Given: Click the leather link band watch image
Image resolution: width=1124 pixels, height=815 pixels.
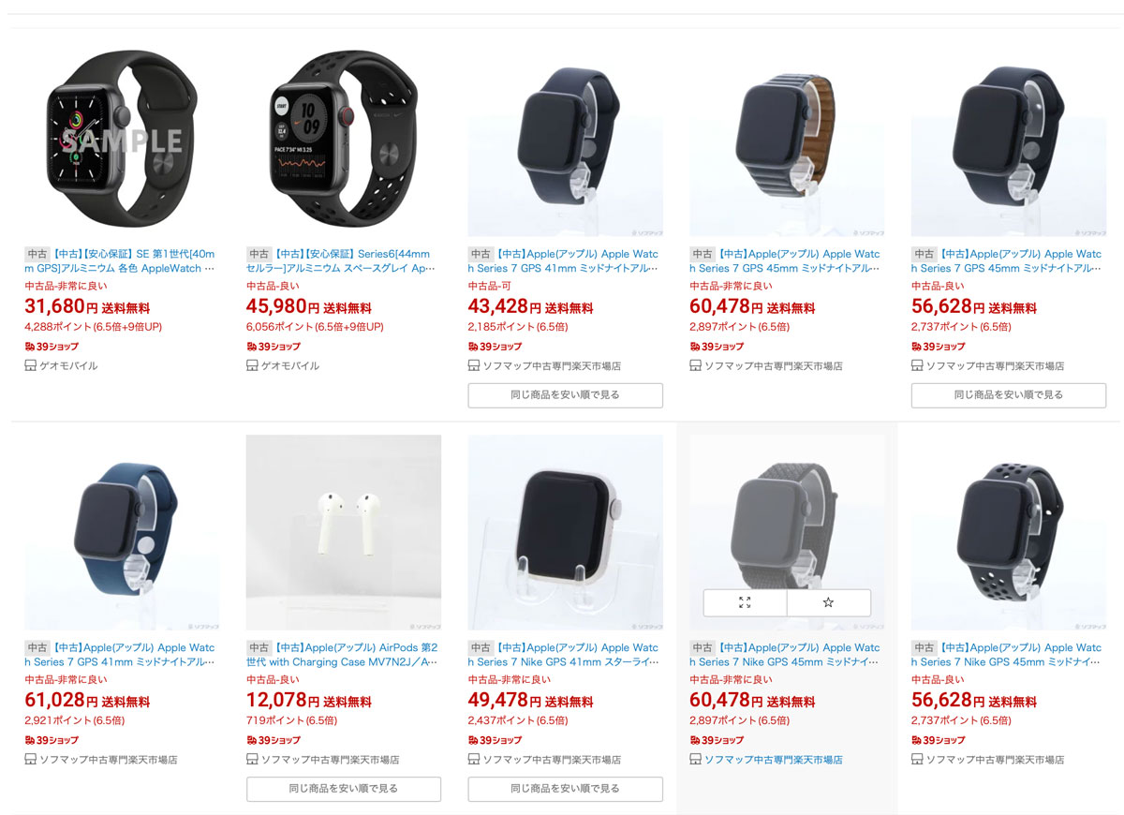Looking at the screenshot, I should click(x=787, y=140).
